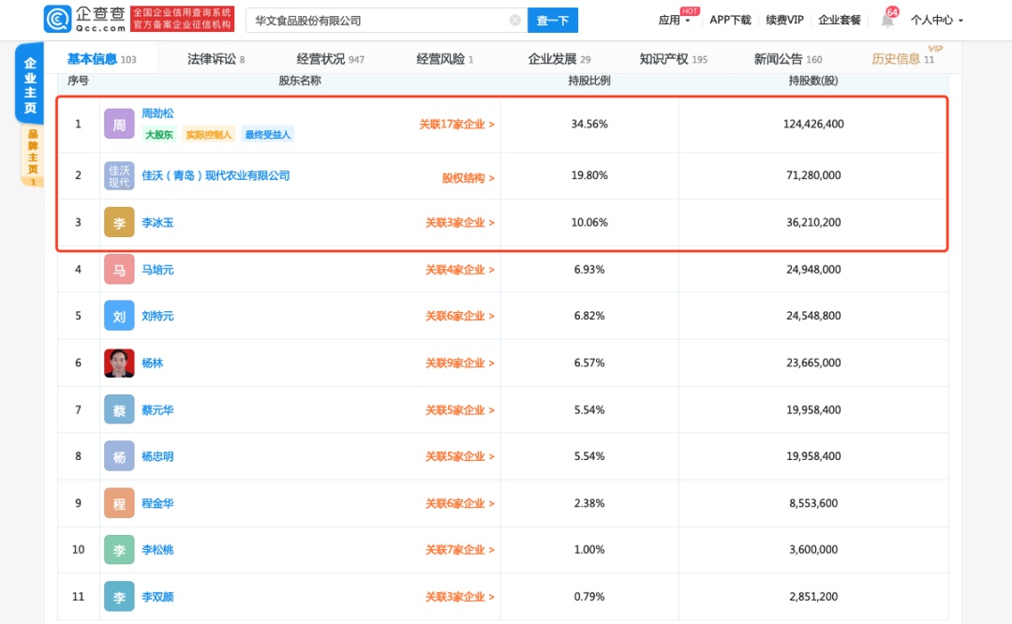Click the 查一下 search button

pos(553,21)
